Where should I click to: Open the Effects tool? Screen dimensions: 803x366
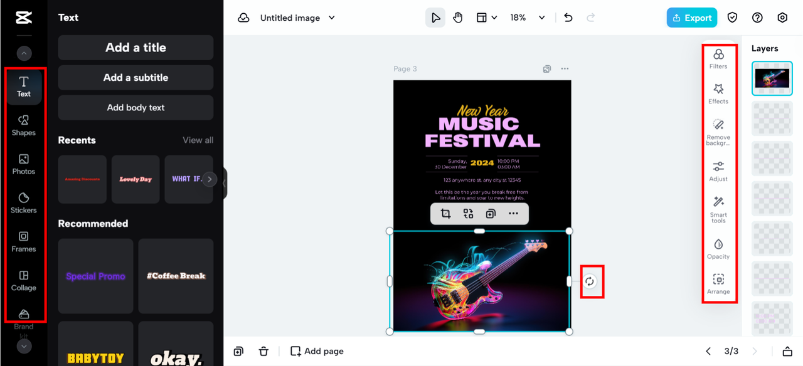pos(718,93)
